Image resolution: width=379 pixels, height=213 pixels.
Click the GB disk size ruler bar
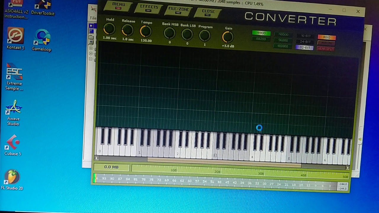tap(240, 172)
